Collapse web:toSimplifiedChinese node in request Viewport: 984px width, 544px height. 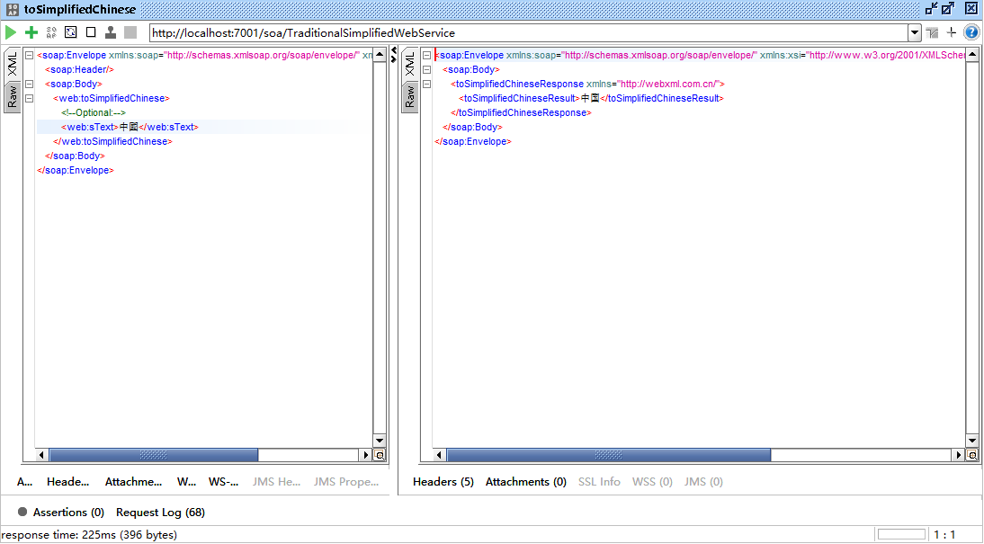[29, 99]
